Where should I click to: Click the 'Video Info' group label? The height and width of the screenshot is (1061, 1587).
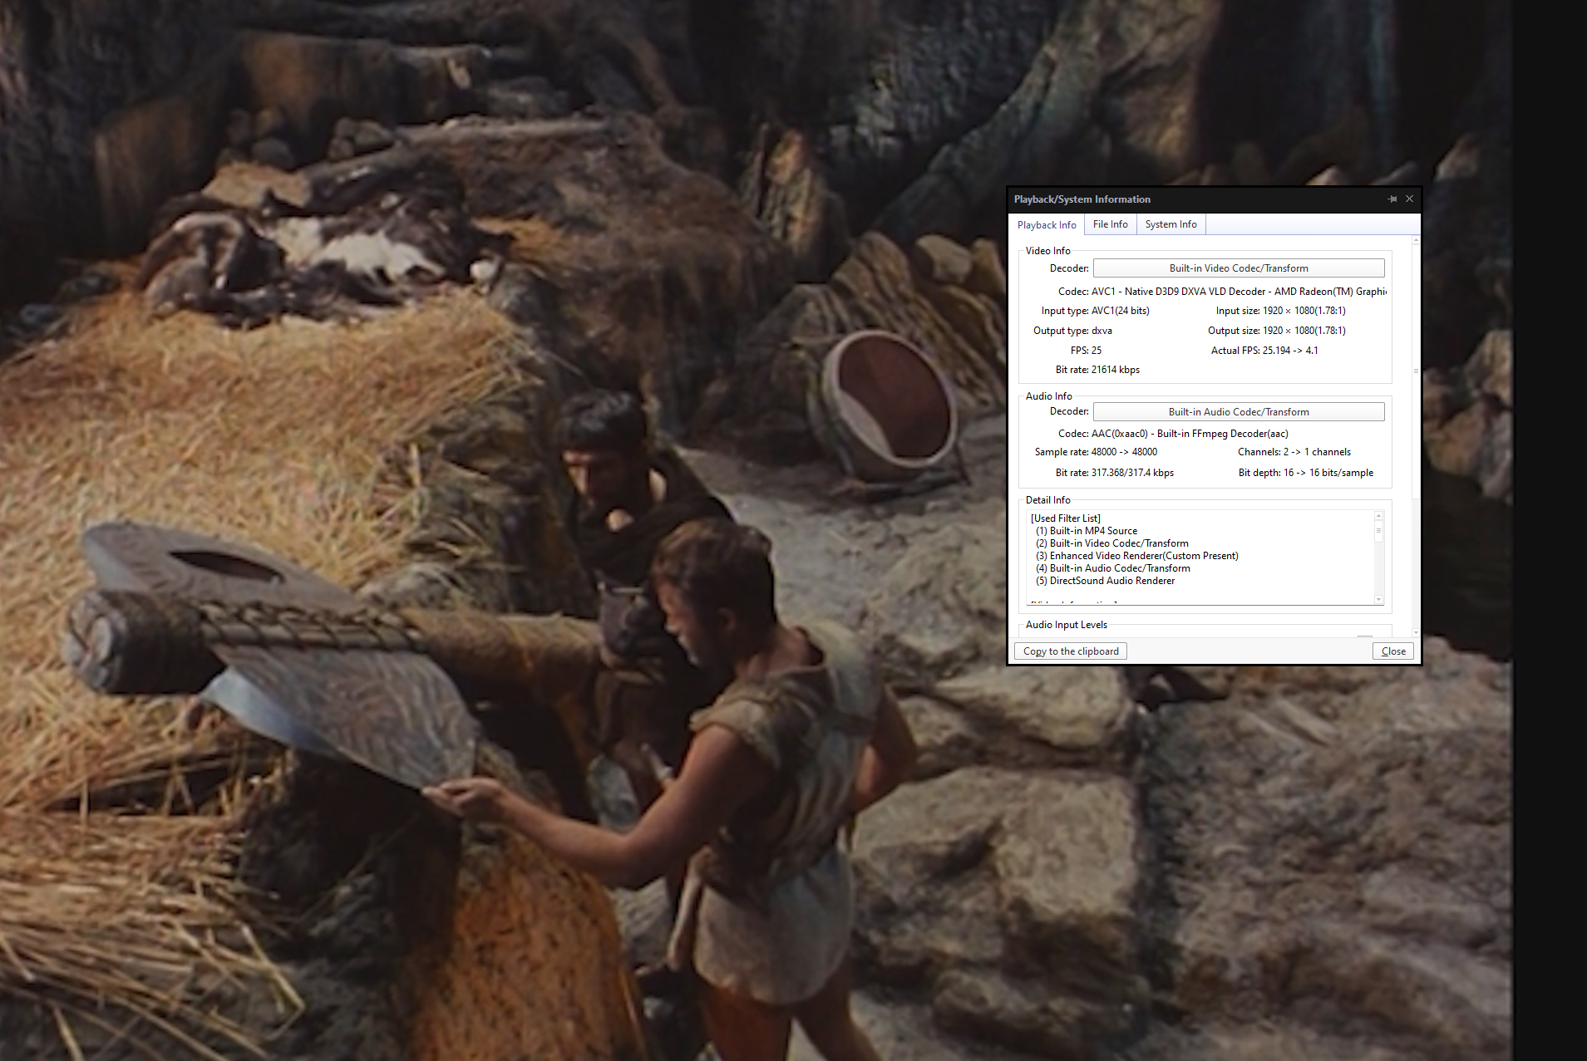(x=1047, y=251)
